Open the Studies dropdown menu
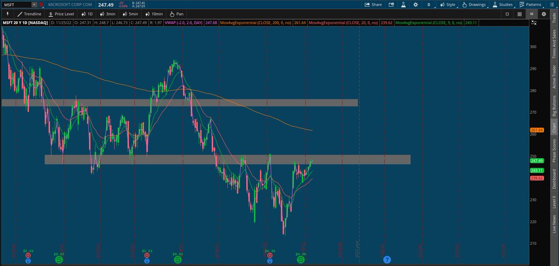559x266 pixels. (x=503, y=5)
